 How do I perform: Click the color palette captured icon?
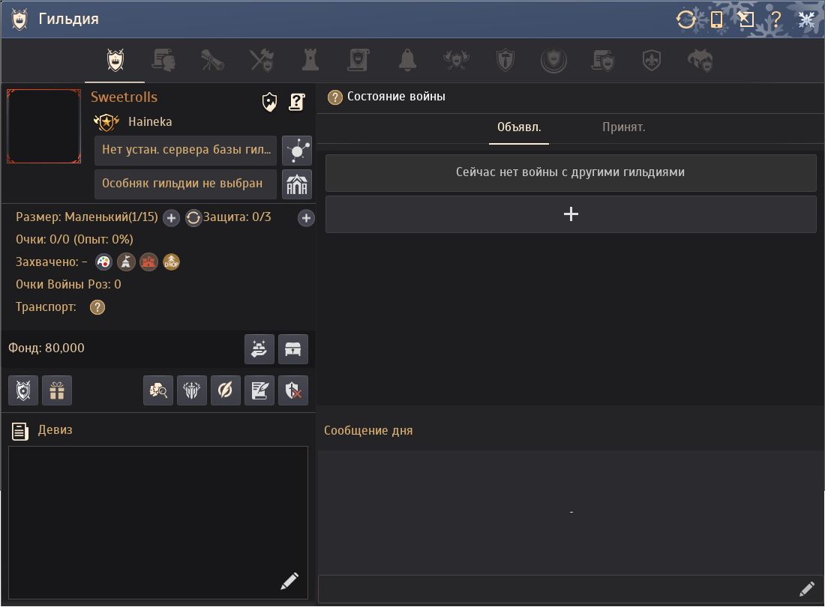click(103, 262)
